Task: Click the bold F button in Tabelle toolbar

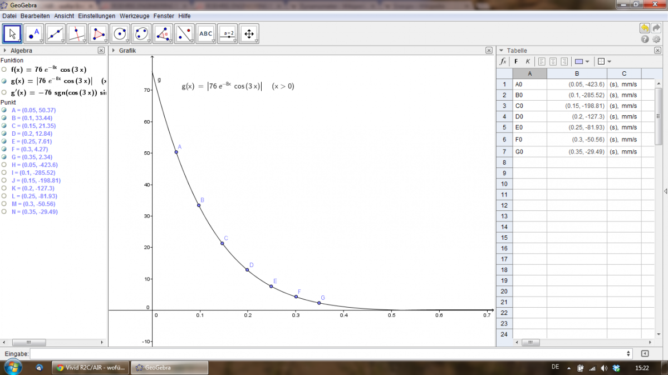Action: (x=516, y=61)
